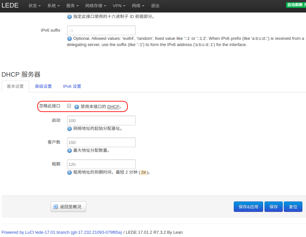Open the Powered by LuCI link
Screen dimensions: 306x237
tap(62, 232)
